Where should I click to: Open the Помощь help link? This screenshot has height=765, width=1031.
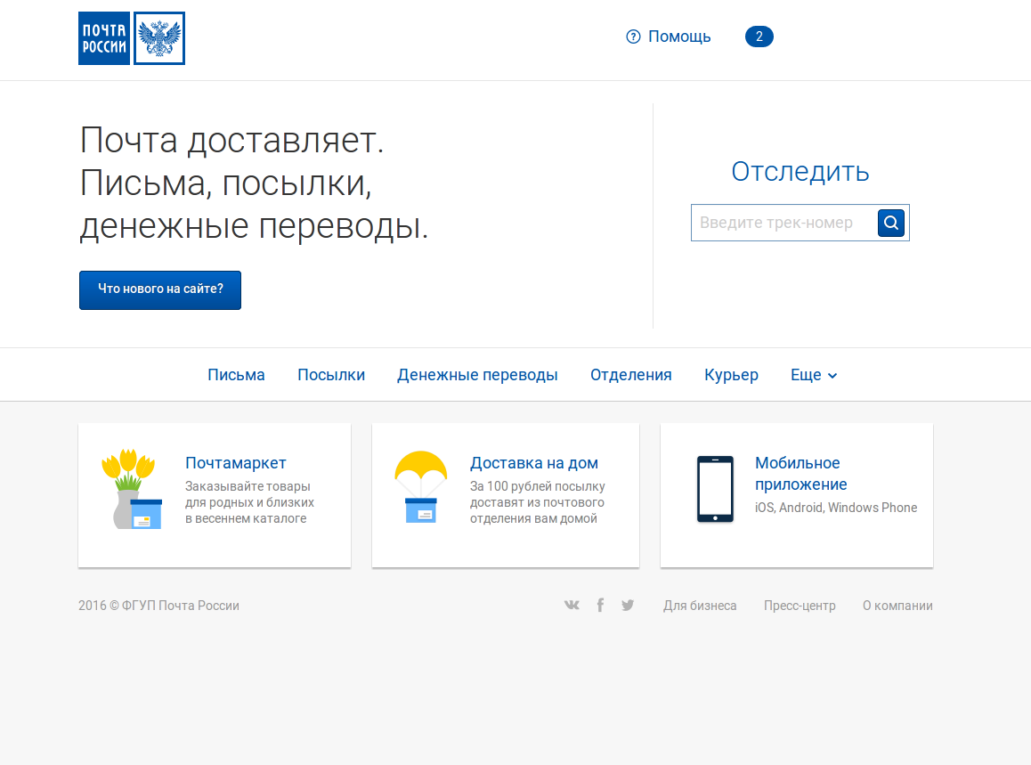pyautogui.click(x=679, y=37)
